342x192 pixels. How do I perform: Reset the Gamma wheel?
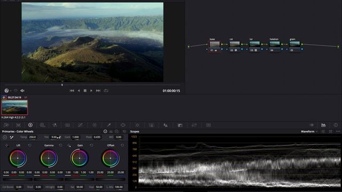tap(60, 145)
